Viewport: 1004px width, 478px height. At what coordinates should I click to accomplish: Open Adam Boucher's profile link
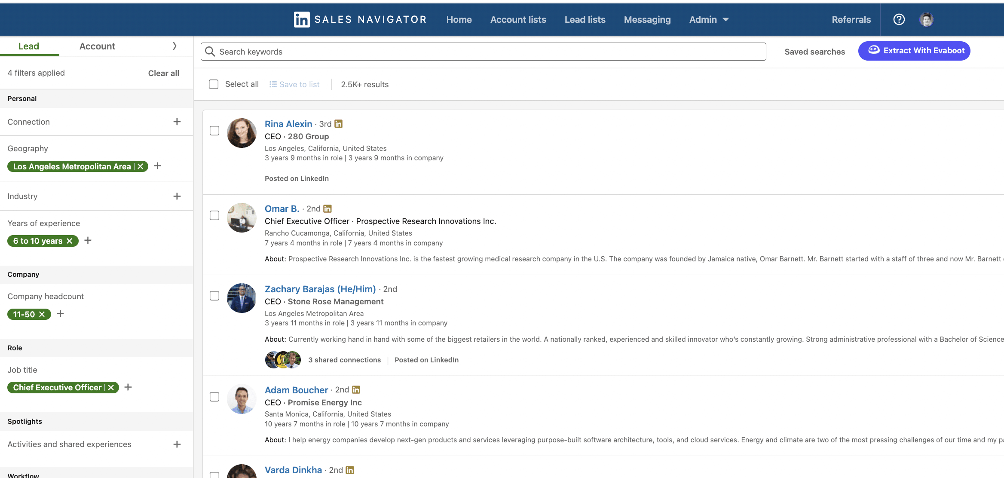[x=296, y=390]
